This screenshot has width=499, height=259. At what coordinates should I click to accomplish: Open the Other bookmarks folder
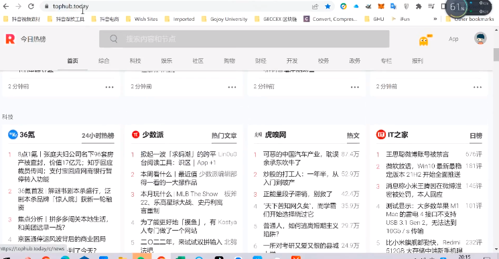[470, 19]
